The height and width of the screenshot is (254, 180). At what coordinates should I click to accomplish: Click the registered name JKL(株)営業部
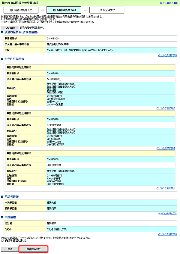pyautogui.click(x=55, y=184)
